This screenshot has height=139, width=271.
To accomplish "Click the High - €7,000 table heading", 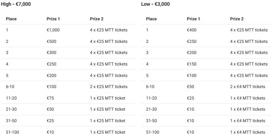I will pos(16,4).
